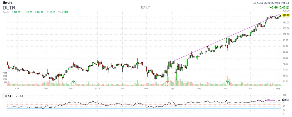
Task: Click the Mar label on the time axis
Action: 147,88
